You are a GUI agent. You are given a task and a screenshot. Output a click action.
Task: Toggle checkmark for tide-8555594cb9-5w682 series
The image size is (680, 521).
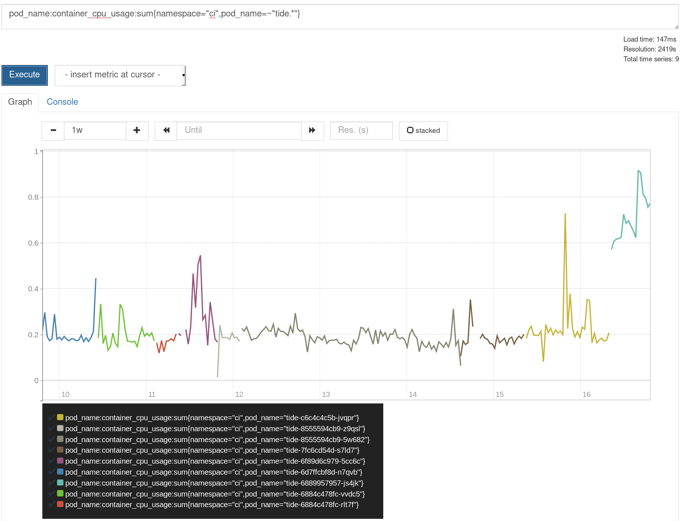52,439
